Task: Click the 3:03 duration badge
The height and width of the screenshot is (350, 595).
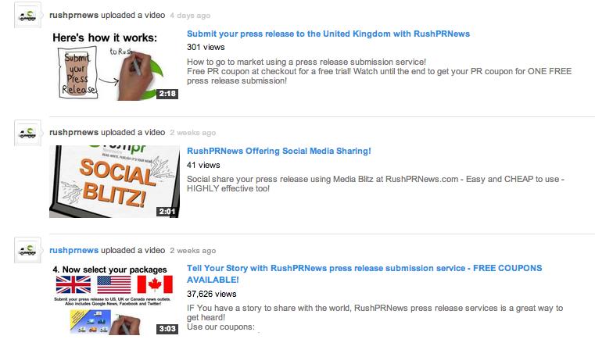Action: tap(167, 329)
